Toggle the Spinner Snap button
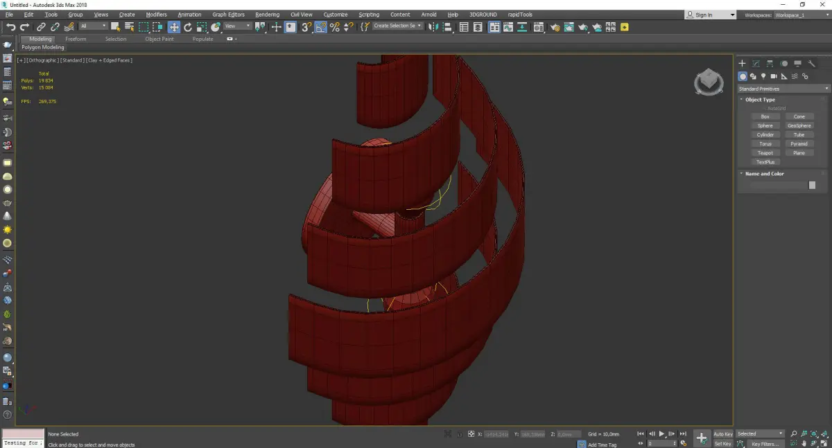 (348, 27)
